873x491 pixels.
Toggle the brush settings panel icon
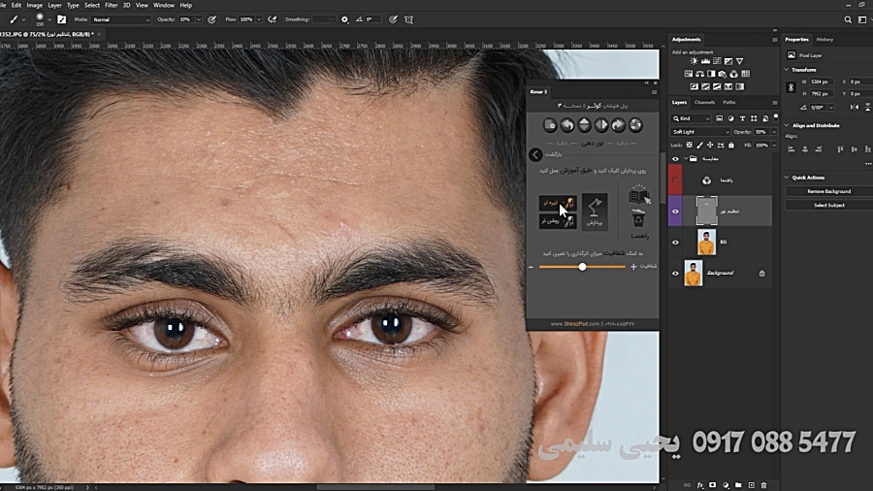click(x=62, y=19)
